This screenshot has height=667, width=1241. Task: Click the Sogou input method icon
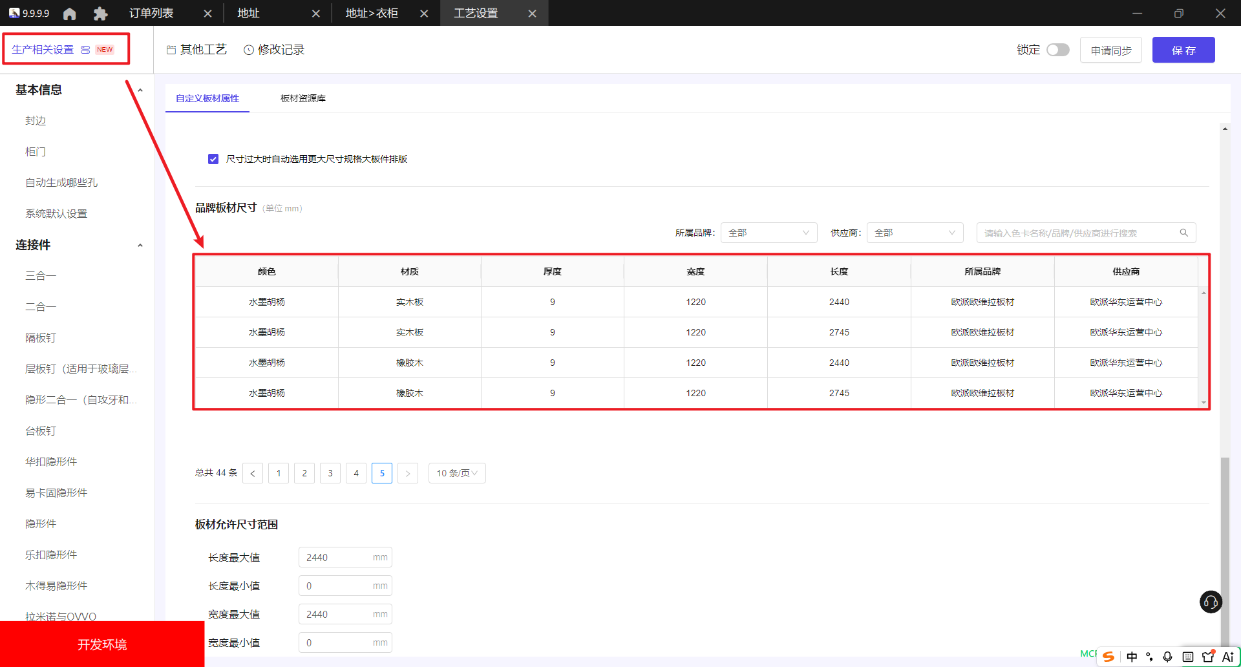1108,657
